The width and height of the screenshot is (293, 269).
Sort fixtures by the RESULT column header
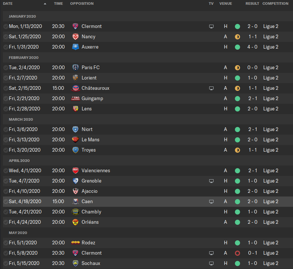tap(252, 4)
